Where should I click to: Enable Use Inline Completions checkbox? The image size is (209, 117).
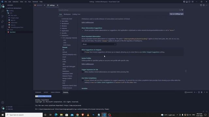83,80
